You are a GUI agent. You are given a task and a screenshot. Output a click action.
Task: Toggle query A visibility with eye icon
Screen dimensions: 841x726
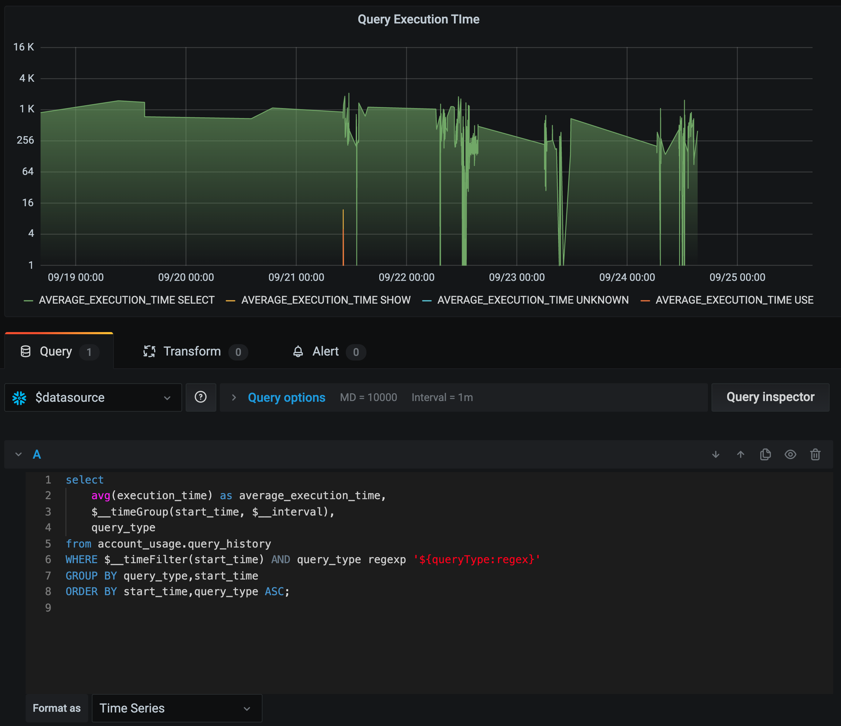(790, 455)
